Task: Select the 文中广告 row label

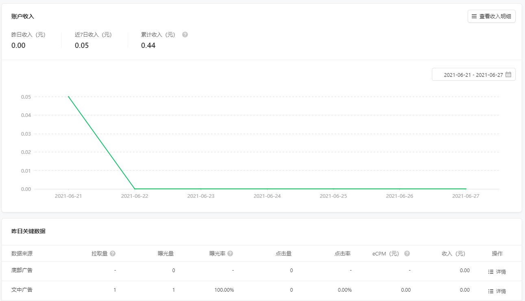Action: [x=22, y=290]
